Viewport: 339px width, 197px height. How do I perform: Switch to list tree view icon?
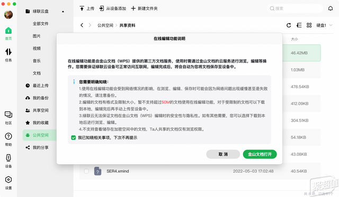[x=299, y=25]
